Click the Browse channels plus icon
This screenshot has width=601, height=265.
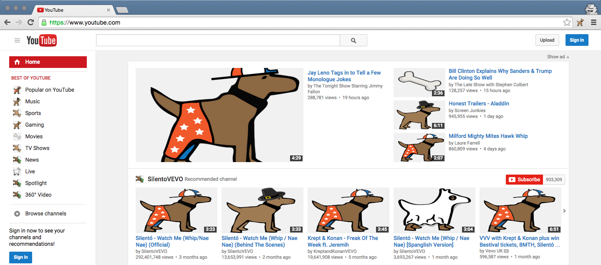point(17,214)
